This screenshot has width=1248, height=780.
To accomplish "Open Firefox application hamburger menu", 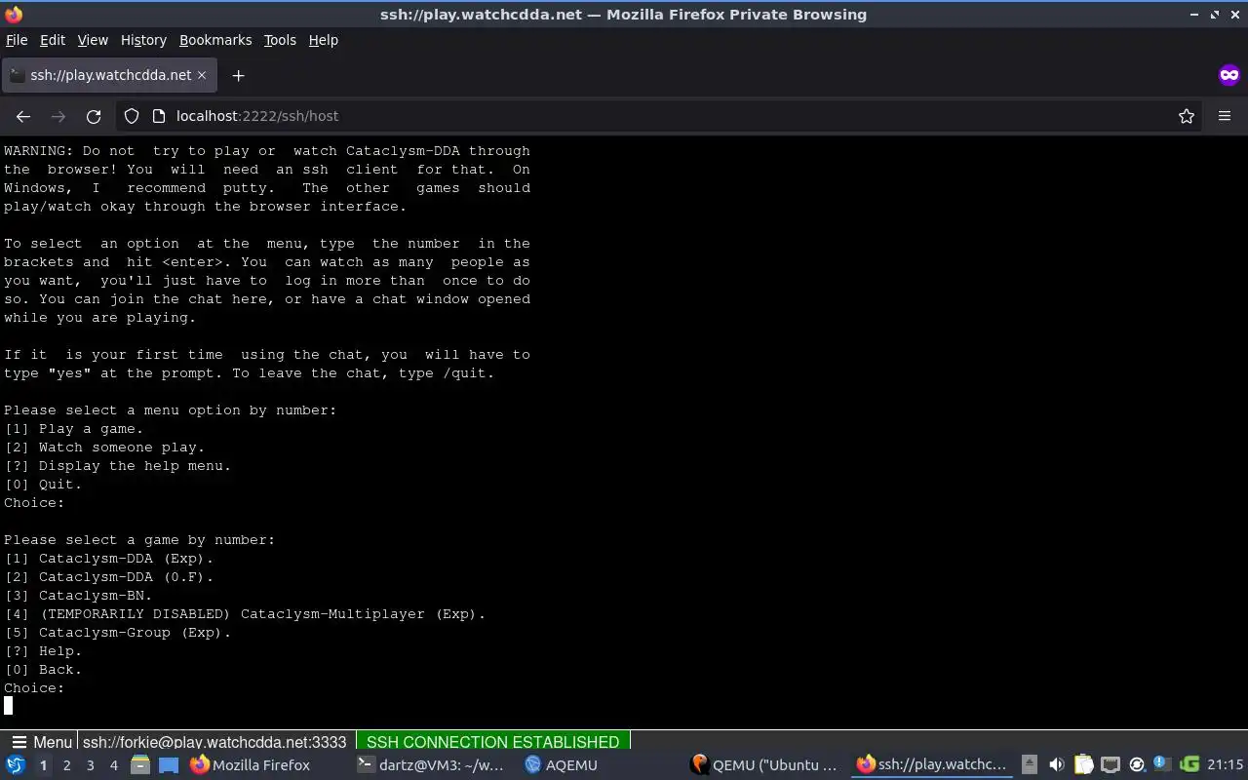I will tap(1225, 116).
